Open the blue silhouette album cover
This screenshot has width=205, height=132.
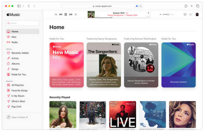(x=152, y=114)
